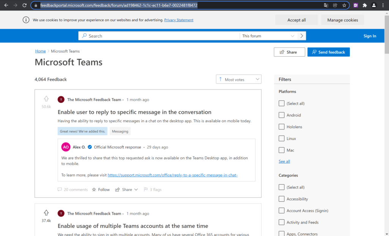
Task: Click the Filters panel heading
Action: 285,79
